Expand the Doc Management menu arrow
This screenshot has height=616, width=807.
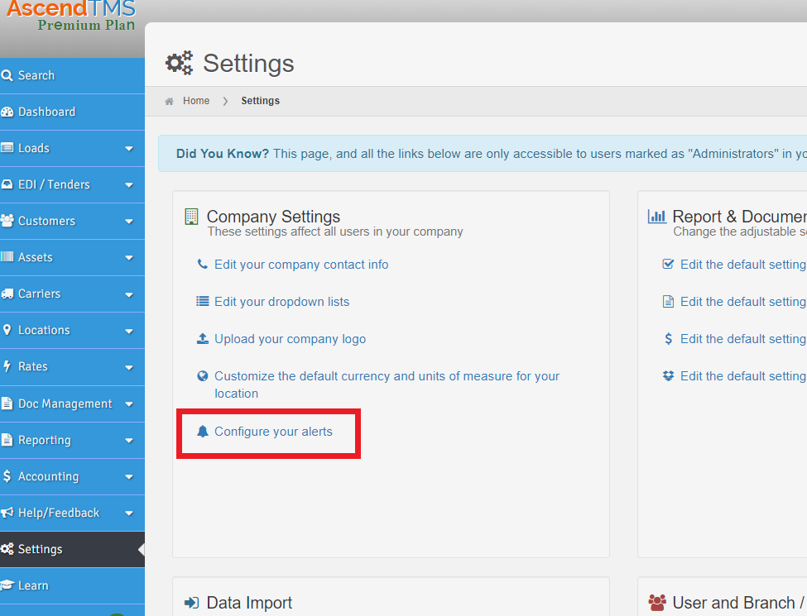129,404
